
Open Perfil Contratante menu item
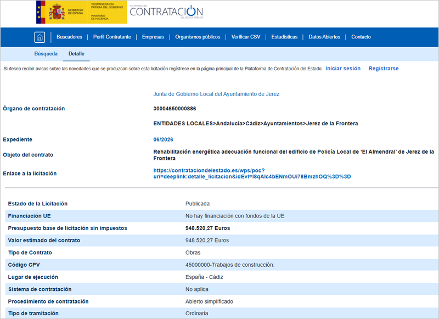[x=112, y=37]
